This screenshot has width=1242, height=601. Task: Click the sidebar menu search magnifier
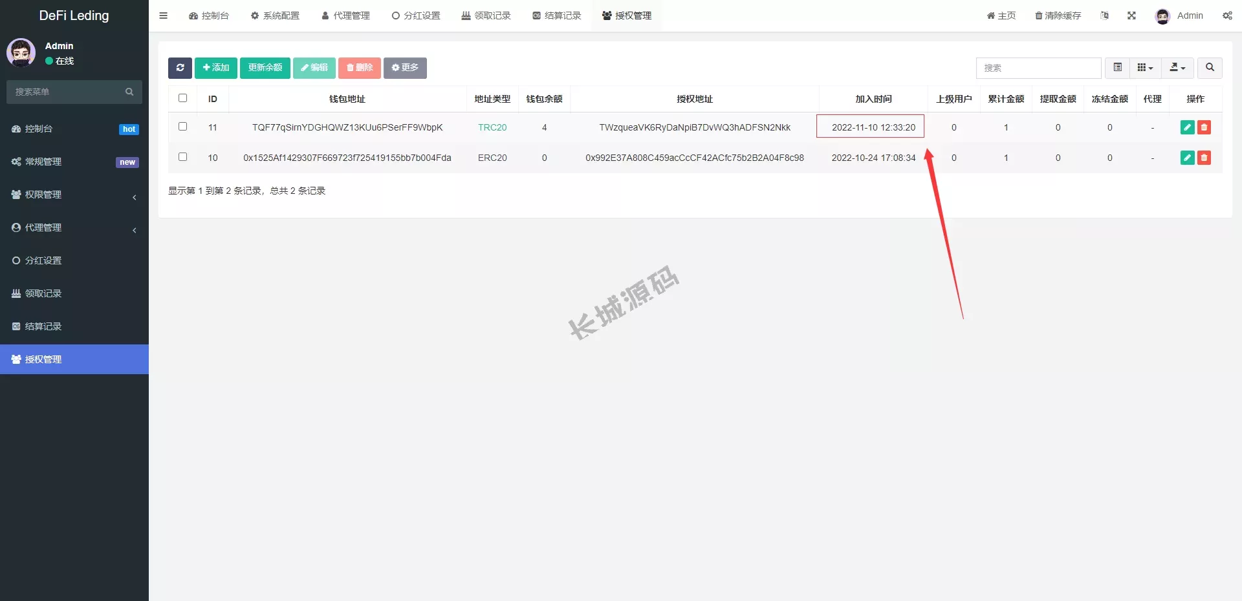129,92
